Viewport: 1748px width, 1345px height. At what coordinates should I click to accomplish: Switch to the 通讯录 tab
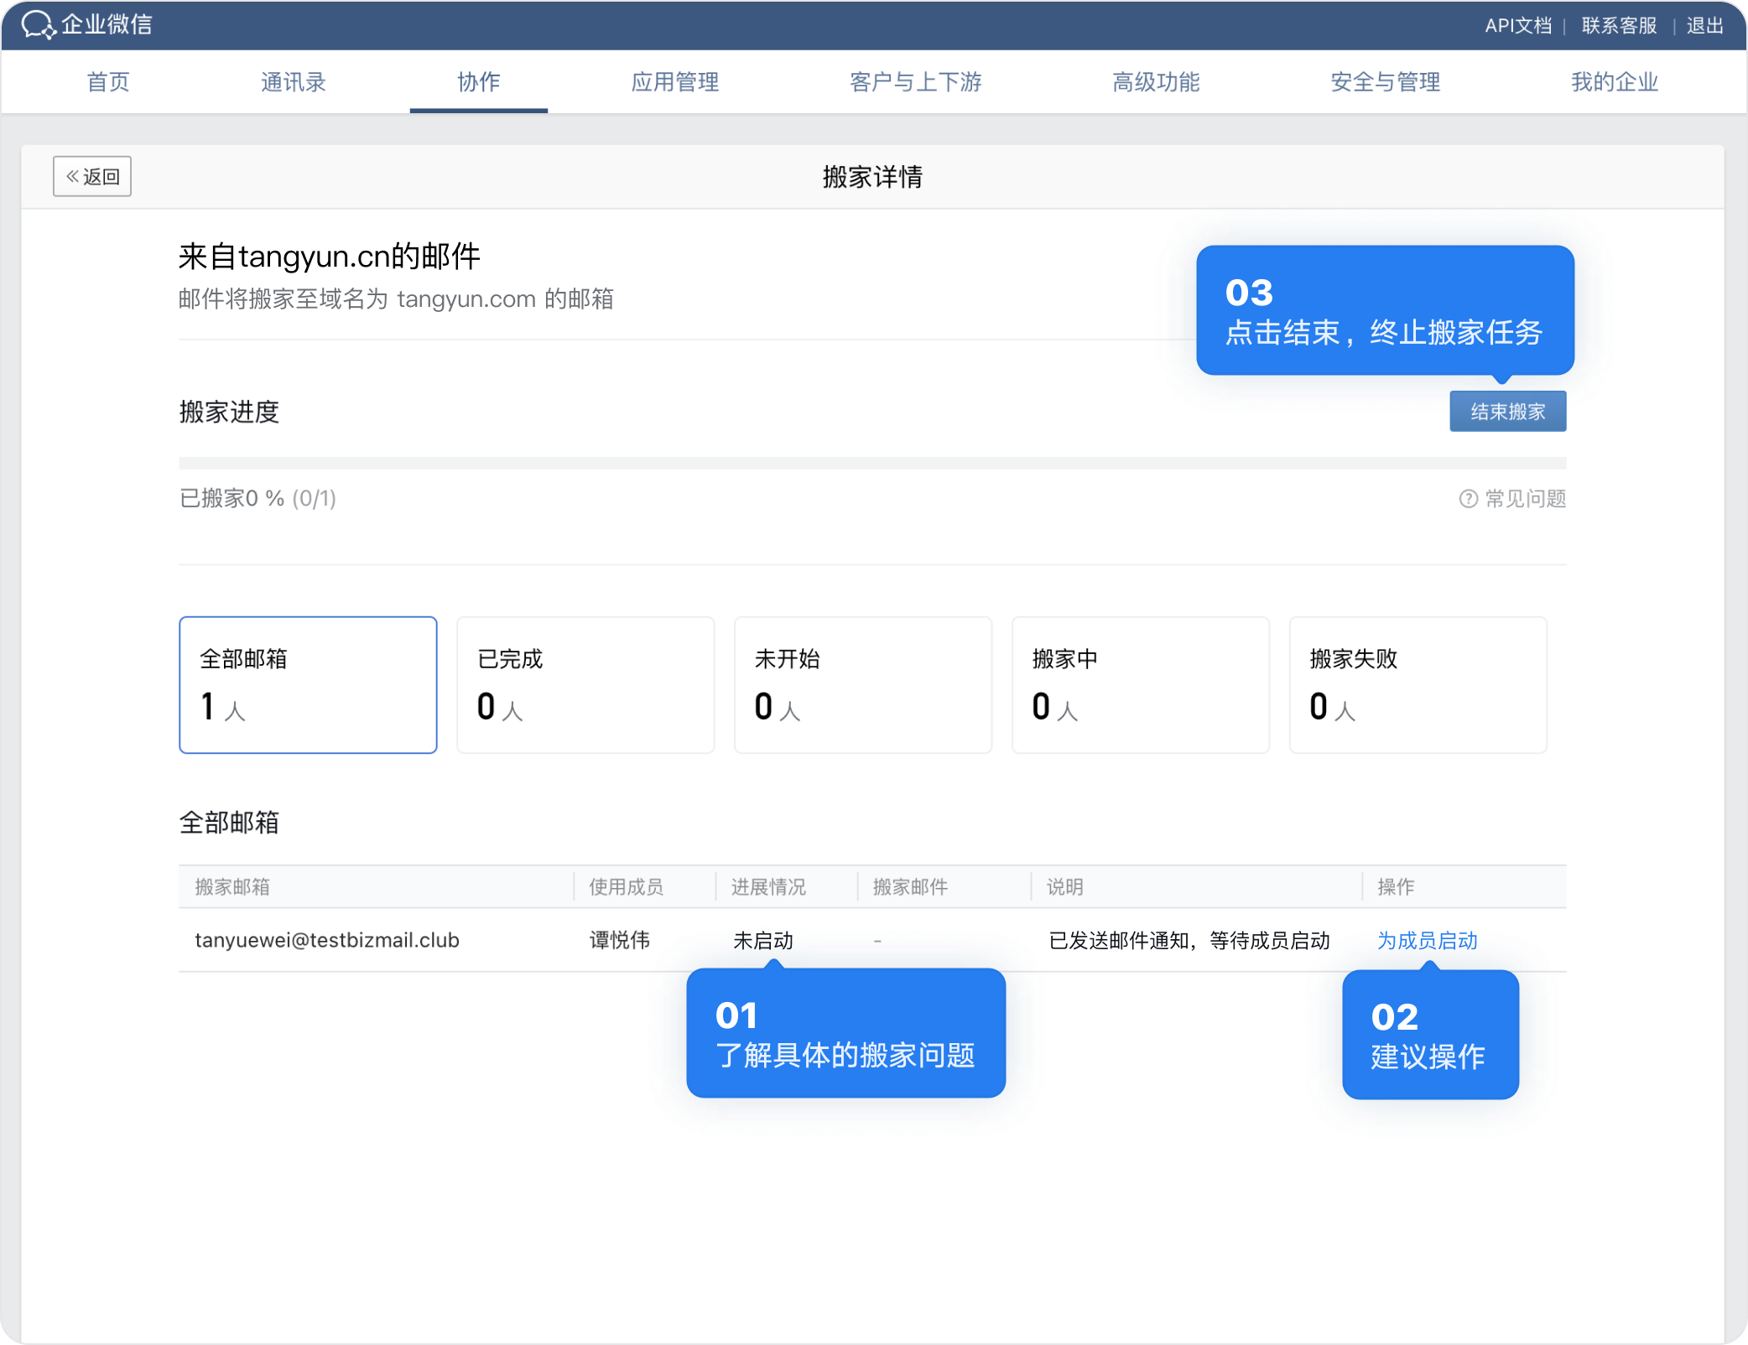coord(293,82)
